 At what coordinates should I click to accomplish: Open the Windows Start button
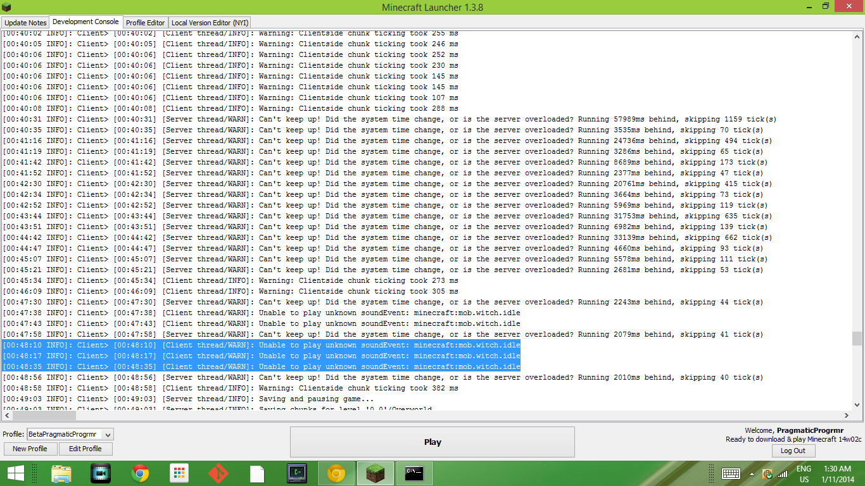15,473
